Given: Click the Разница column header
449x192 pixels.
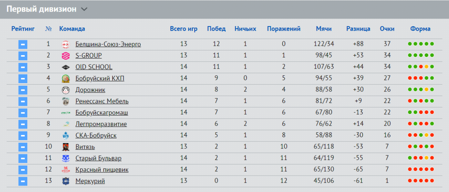Looking at the screenshot, I should point(358,29).
